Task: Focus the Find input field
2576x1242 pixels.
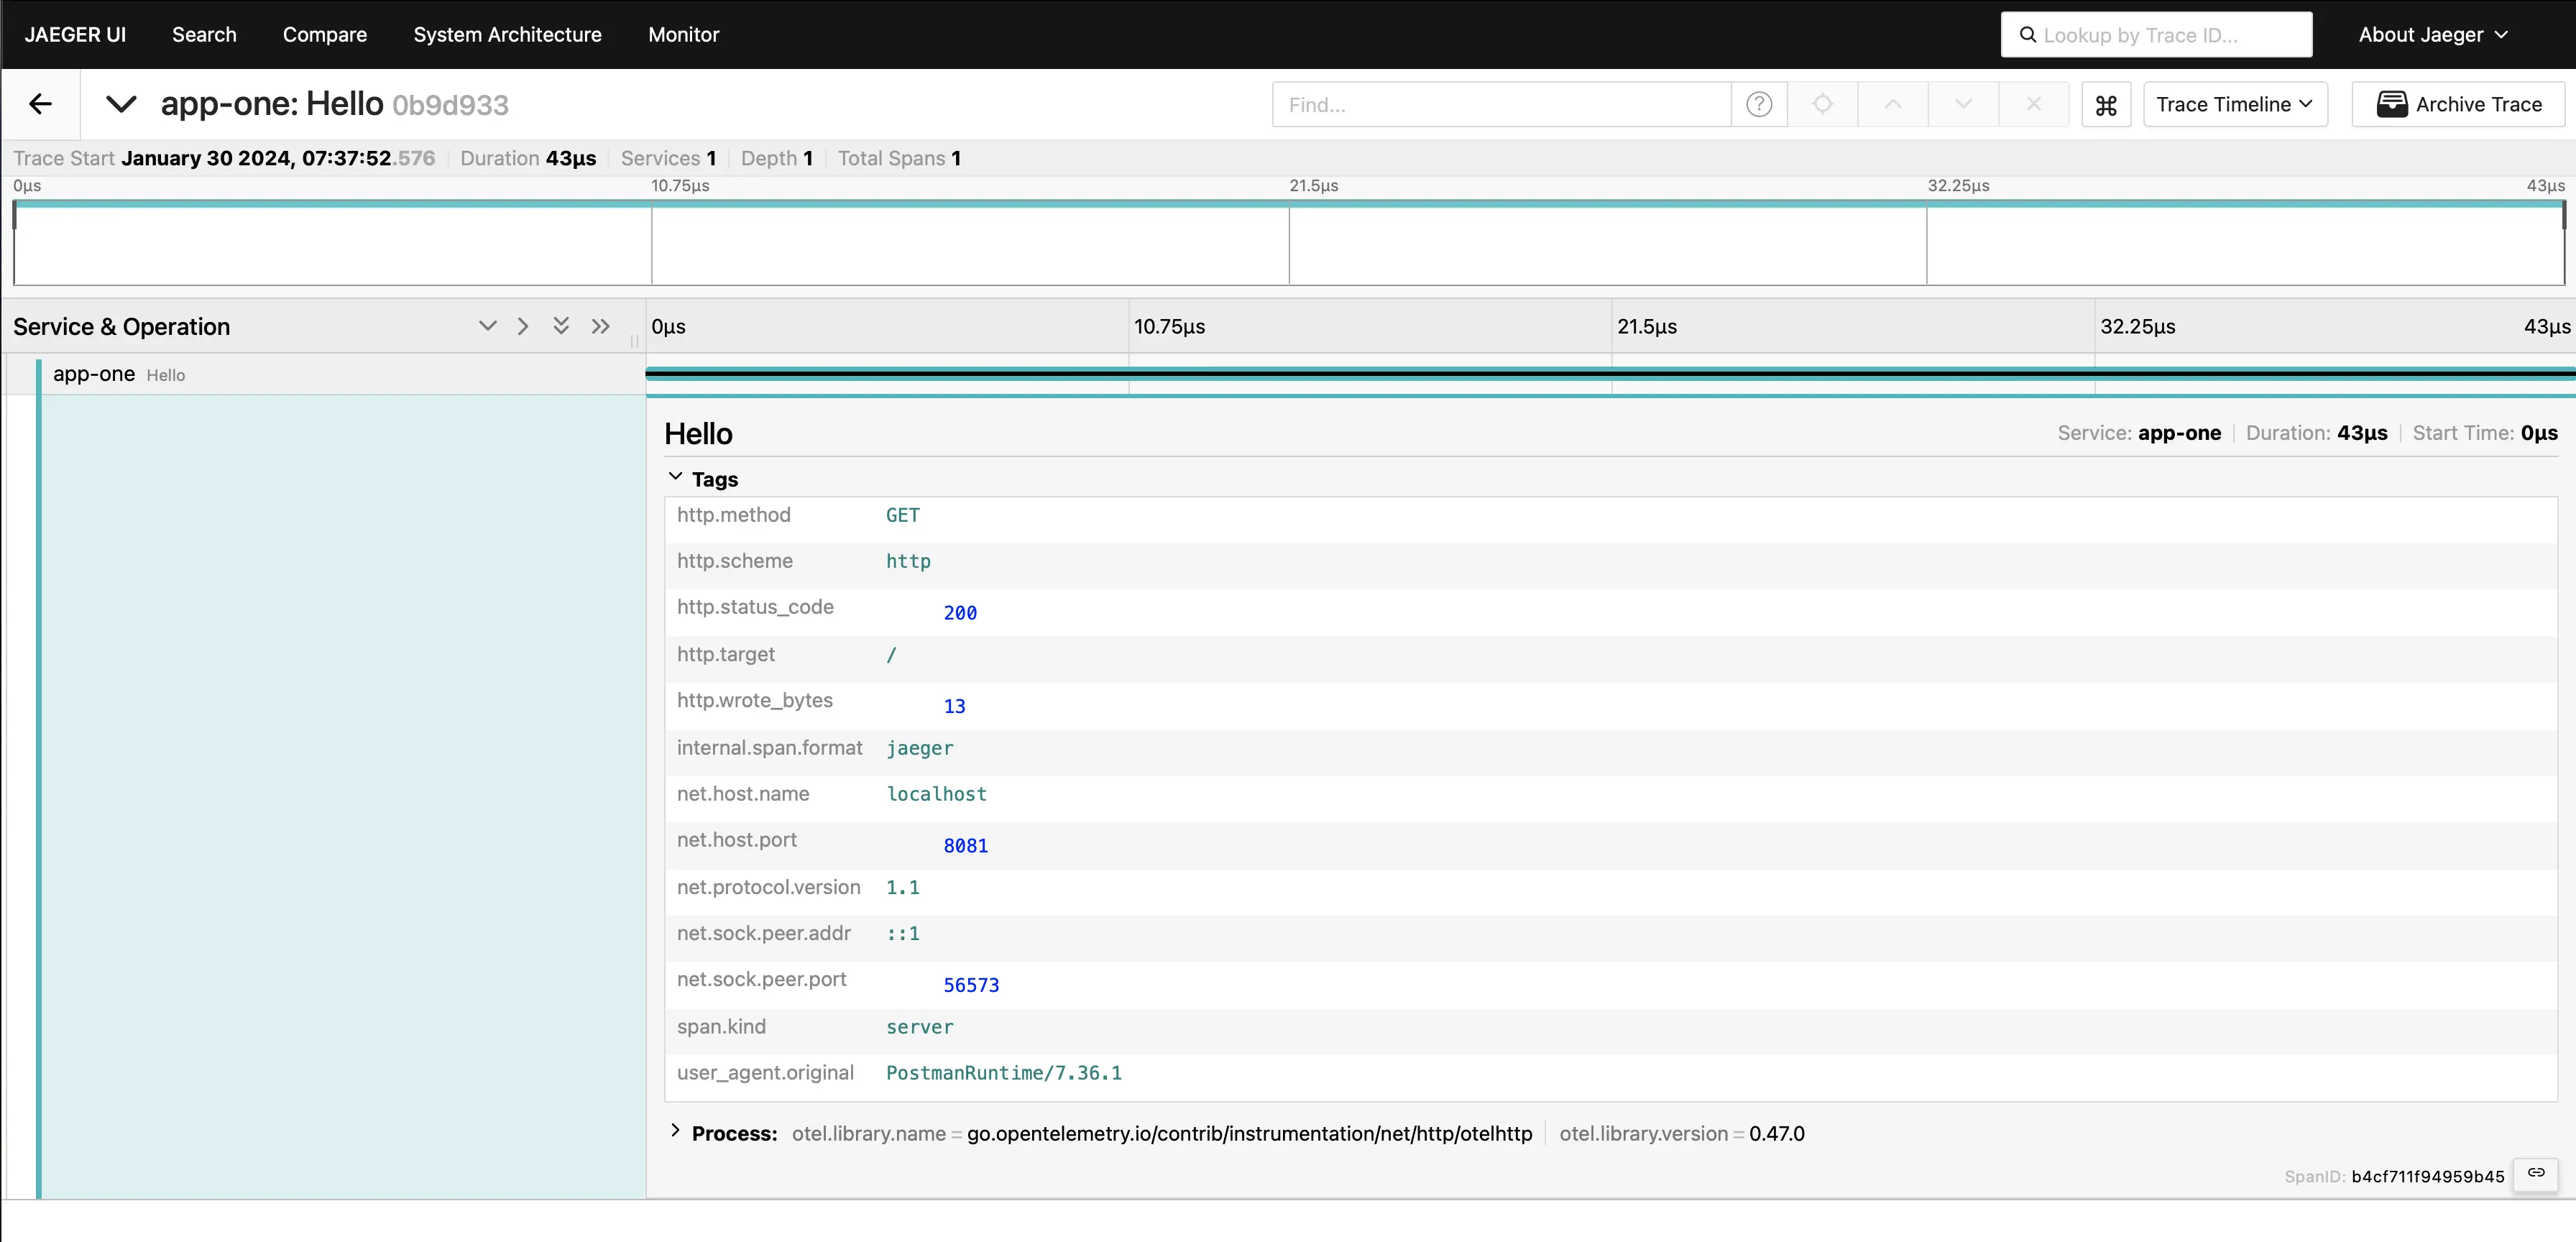Action: click(x=1501, y=104)
